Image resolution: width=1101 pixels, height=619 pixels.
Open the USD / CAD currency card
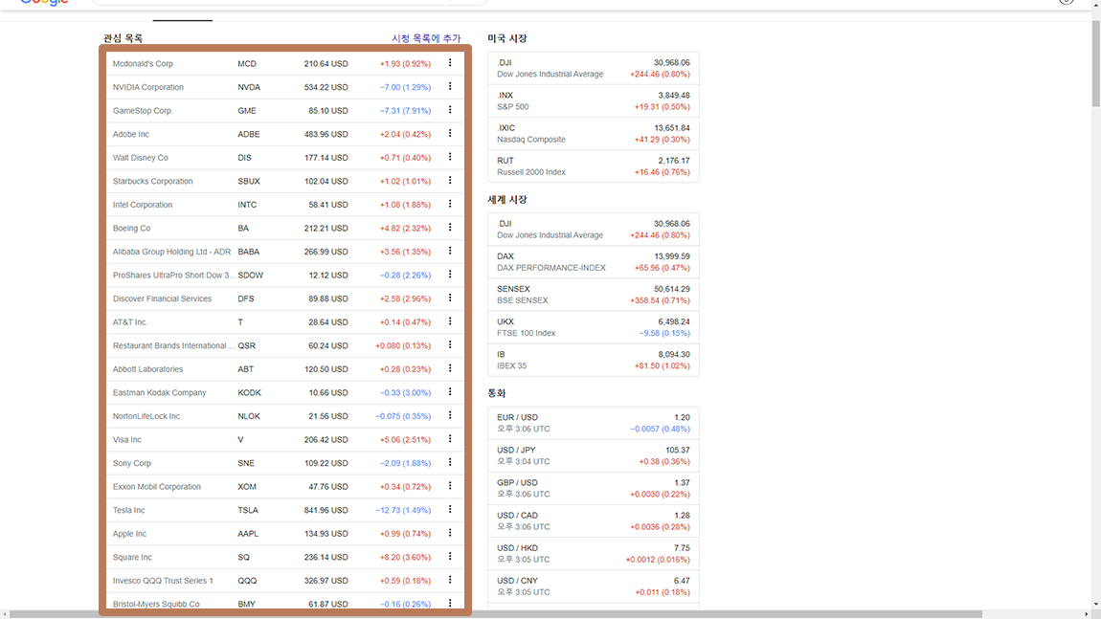(x=594, y=520)
